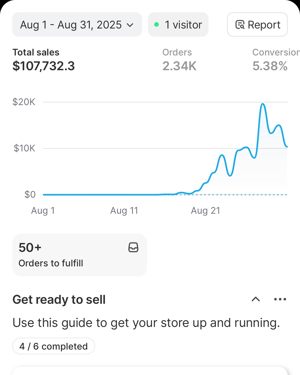Collapse the Get ready to sell section
The height and width of the screenshot is (375, 300).
click(255, 299)
